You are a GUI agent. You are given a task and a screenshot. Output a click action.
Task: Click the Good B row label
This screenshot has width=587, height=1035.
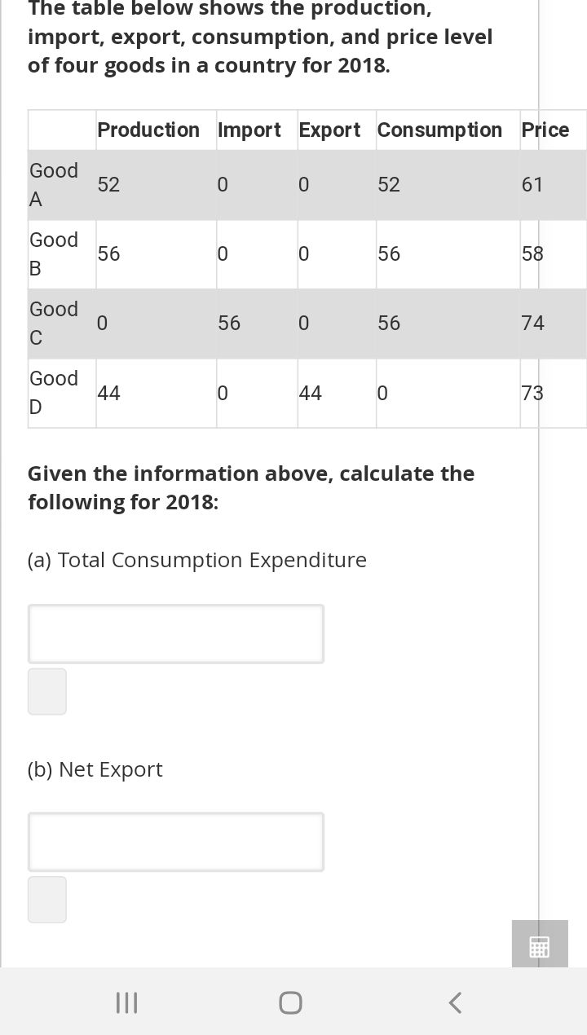point(53,254)
